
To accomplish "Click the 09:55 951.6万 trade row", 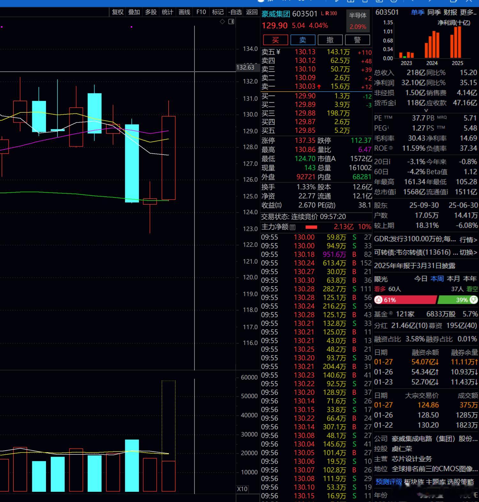I will (316, 255).
